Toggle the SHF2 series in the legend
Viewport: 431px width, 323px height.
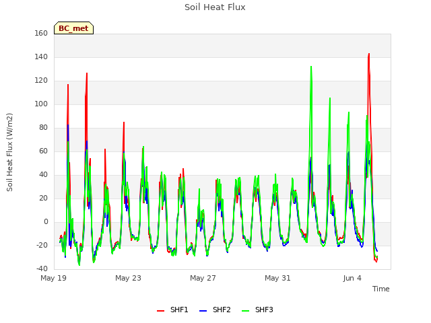click(x=215, y=310)
